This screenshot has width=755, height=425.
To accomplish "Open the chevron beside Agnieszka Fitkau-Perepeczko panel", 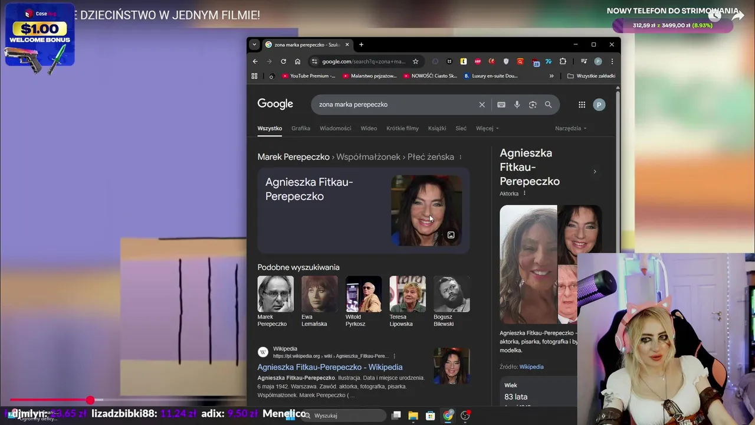I will click(595, 172).
